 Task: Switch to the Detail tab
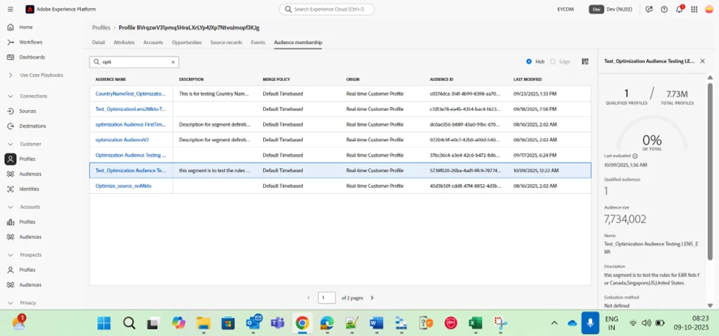click(99, 42)
